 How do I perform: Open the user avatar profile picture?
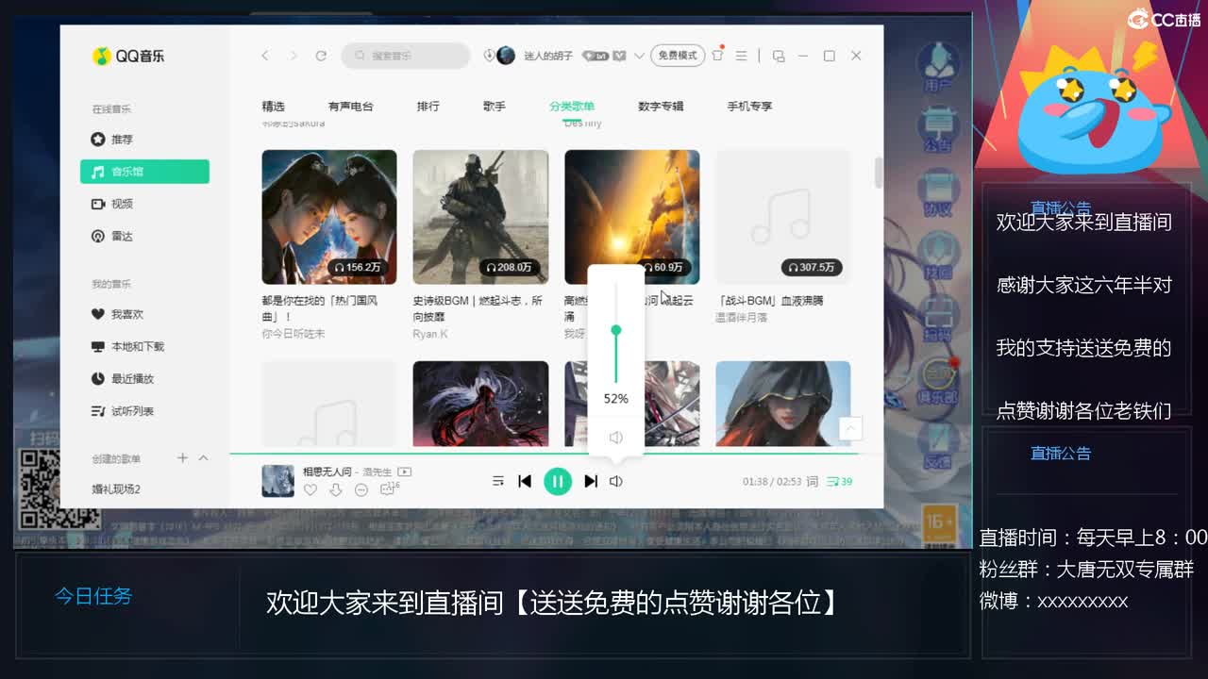tap(506, 56)
